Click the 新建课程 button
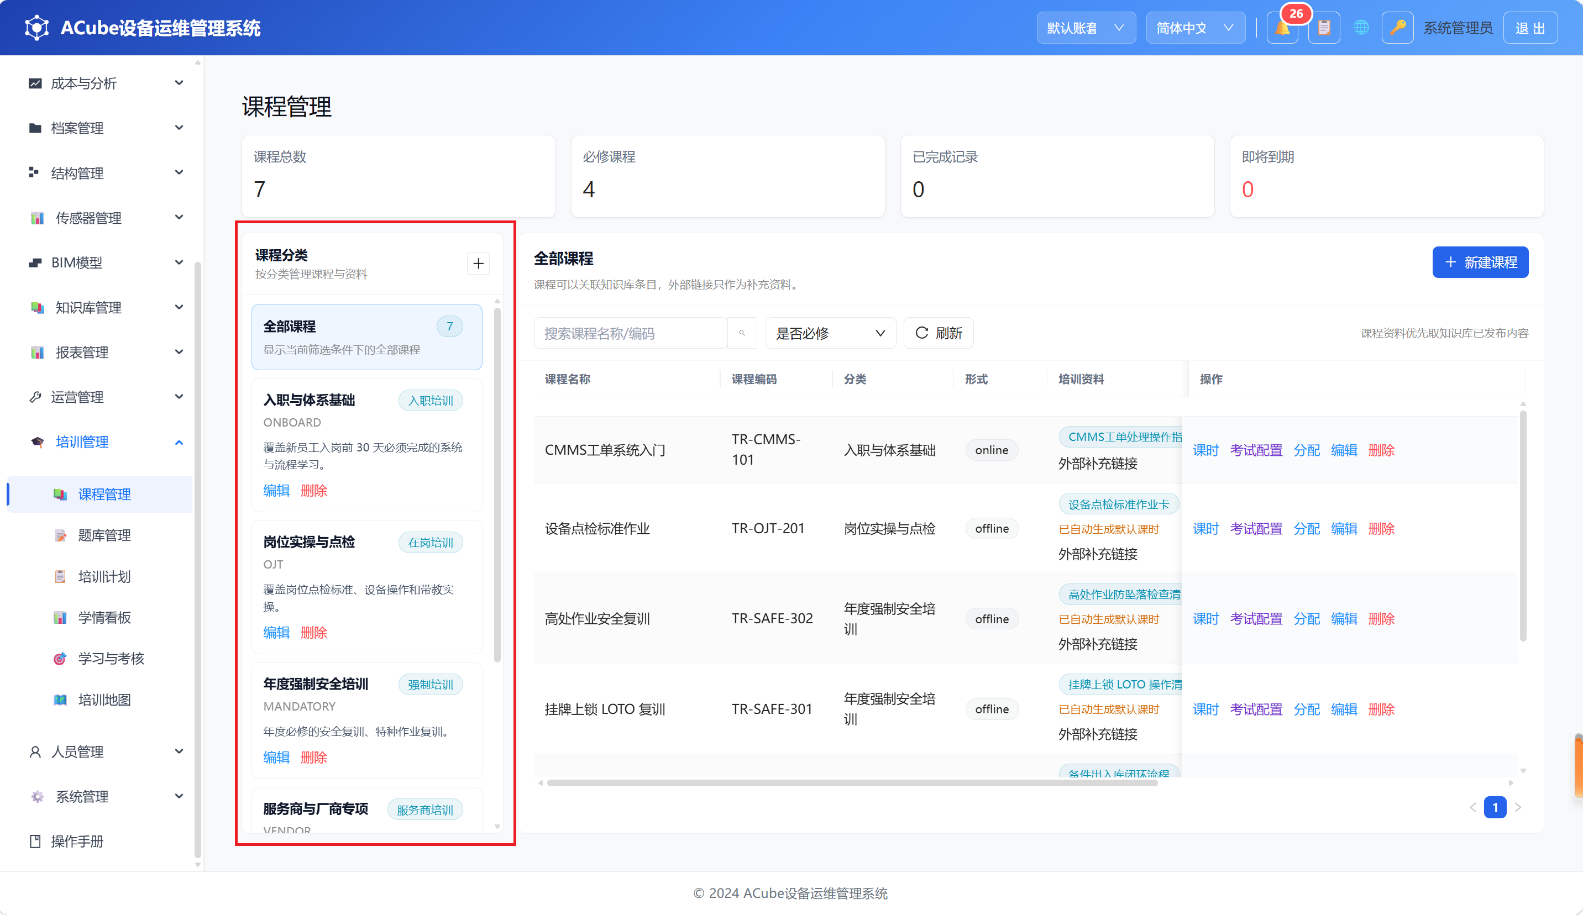The height and width of the screenshot is (915, 1583). pyautogui.click(x=1480, y=262)
